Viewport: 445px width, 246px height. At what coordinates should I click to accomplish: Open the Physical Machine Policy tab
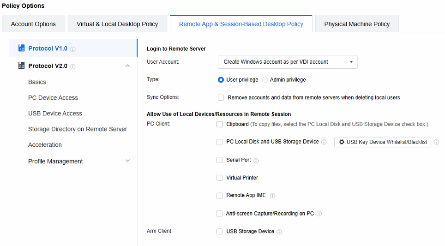357,24
